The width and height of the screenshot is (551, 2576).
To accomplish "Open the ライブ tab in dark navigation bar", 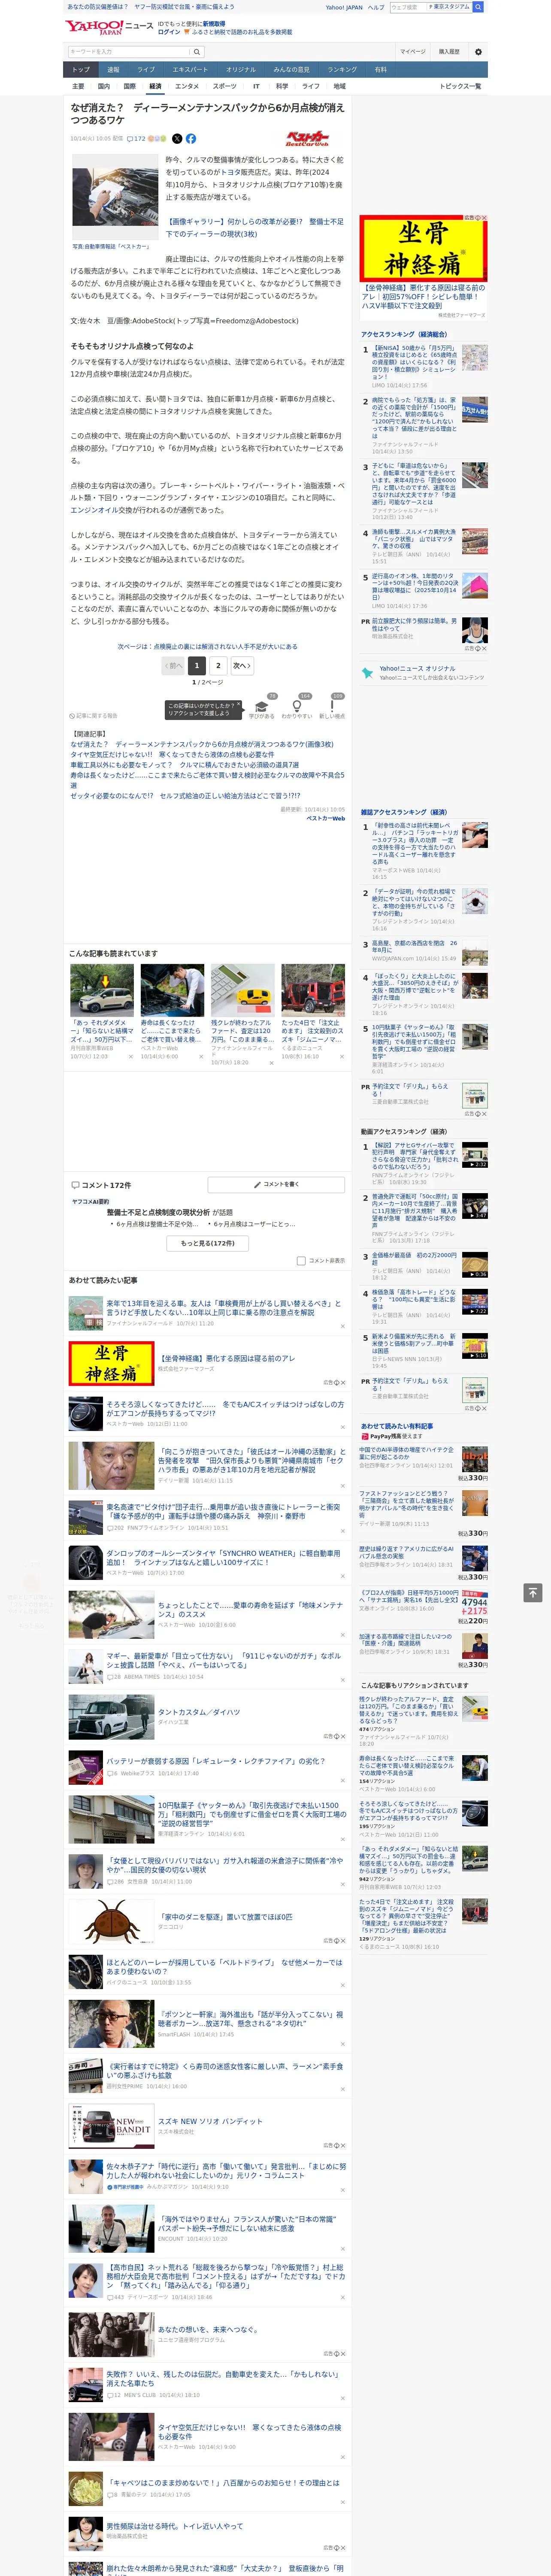I will click(146, 70).
